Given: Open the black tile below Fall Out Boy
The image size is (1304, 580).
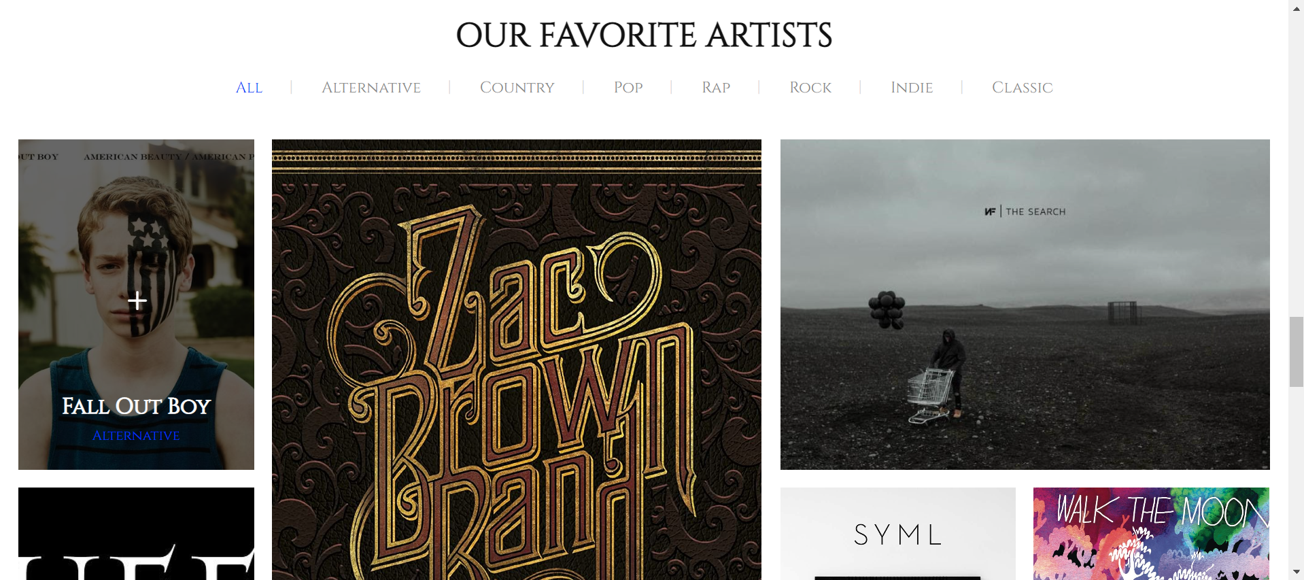Looking at the screenshot, I should 136,534.
